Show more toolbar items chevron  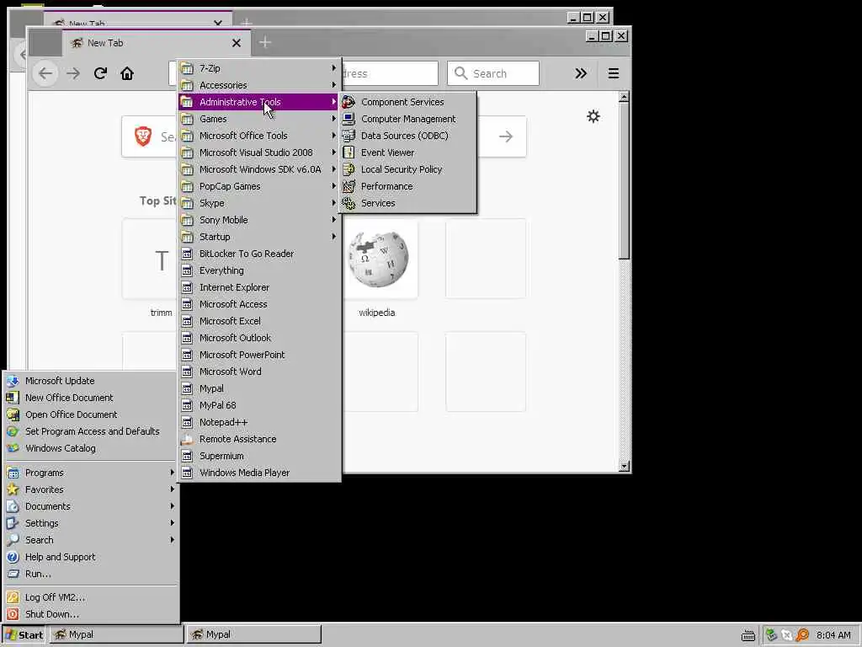[x=581, y=73]
